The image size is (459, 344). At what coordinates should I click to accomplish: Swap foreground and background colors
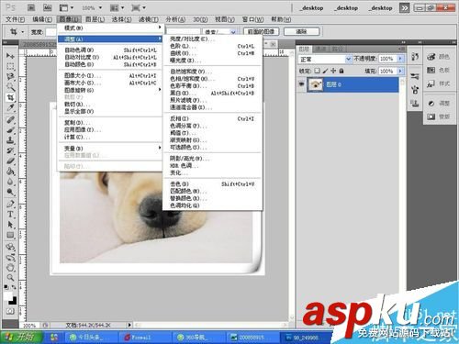14,287
